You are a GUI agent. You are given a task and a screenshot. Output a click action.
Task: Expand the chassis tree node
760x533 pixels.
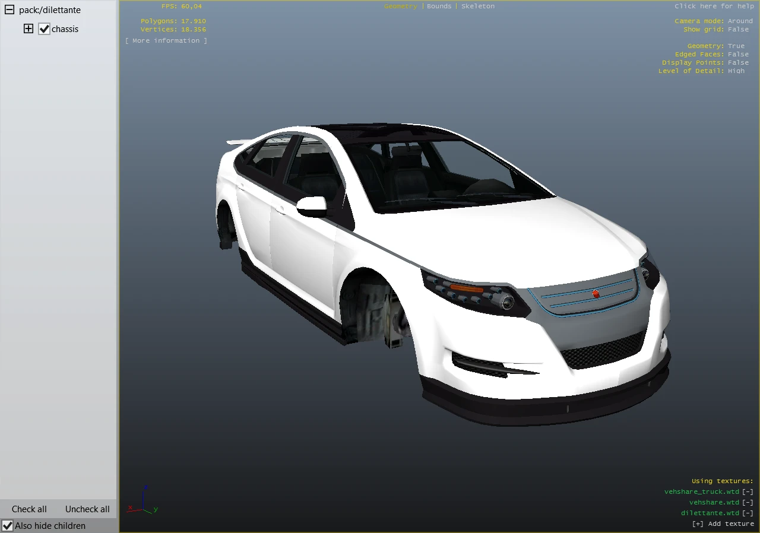pos(28,28)
